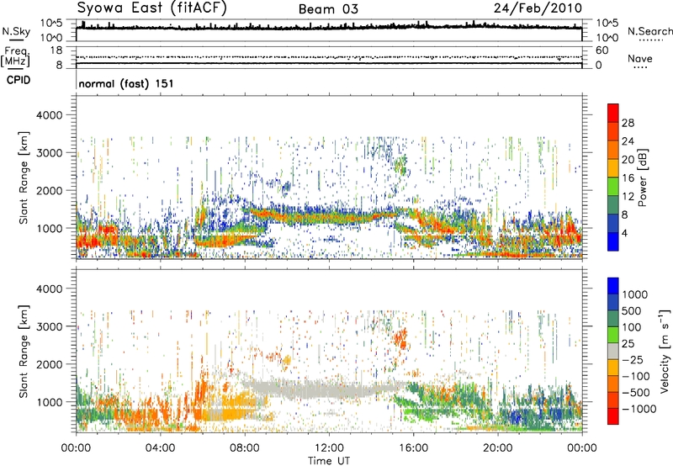Screen dimensions: 673x466
Task: Click the '-1000' velocity colorbar tick label
Action: point(639,409)
